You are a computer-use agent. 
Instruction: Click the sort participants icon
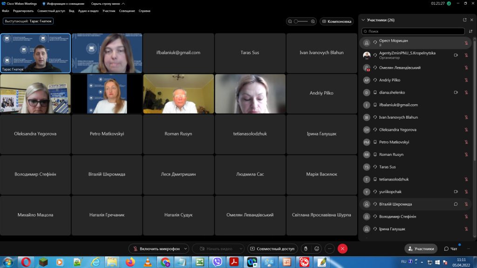[x=470, y=31]
